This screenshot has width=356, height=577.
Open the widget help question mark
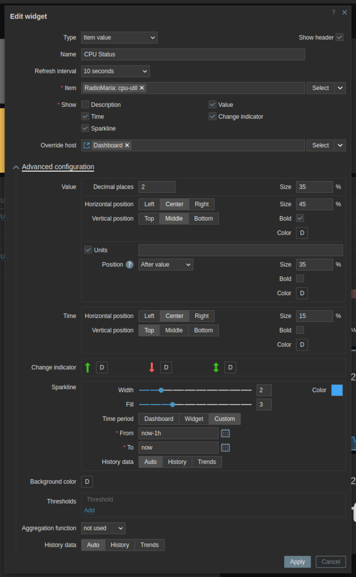(334, 13)
